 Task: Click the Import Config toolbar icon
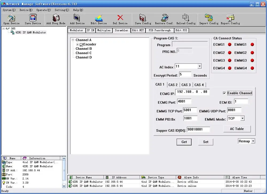209,18
